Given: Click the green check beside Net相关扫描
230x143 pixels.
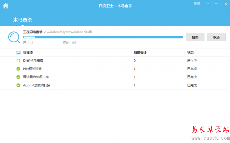Looking at the screenshot, I should point(18,69).
